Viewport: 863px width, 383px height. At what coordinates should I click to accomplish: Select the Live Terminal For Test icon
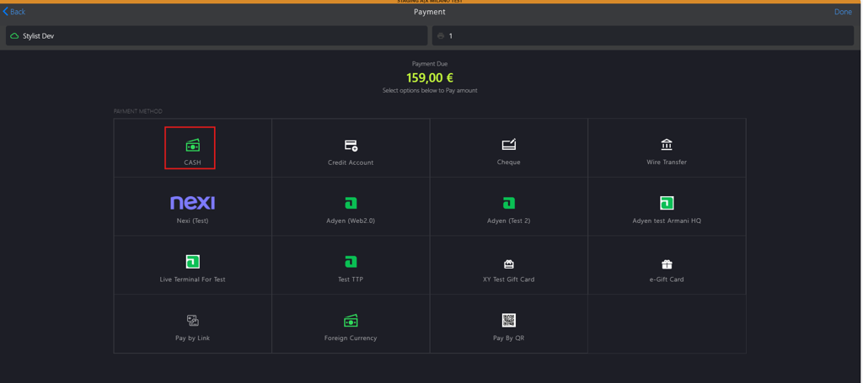[193, 262]
